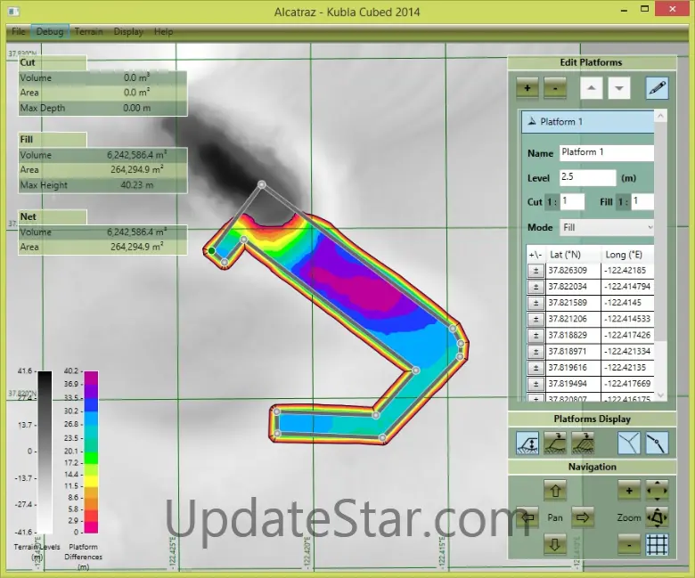Click ± button for row 37.818971
The image size is (695, 578).
(x=536, y=351)
